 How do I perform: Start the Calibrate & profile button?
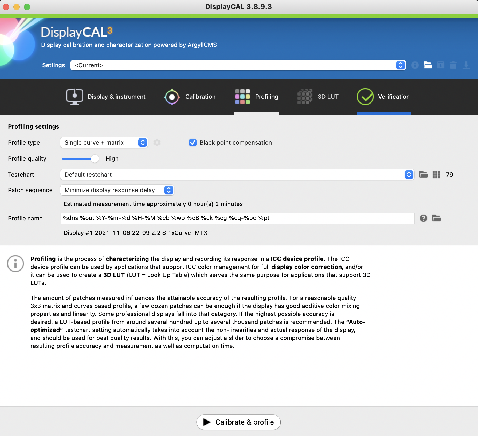238,422
